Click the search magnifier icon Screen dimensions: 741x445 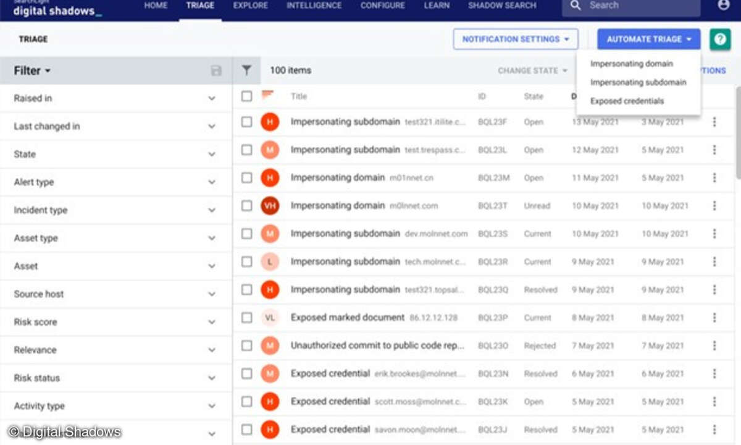point(576,6)
